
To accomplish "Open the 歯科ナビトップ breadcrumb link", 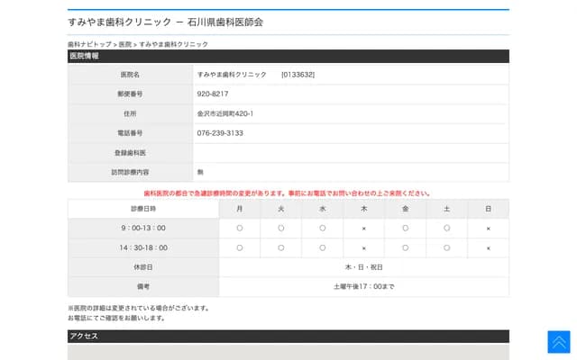I will pos(89,44).
